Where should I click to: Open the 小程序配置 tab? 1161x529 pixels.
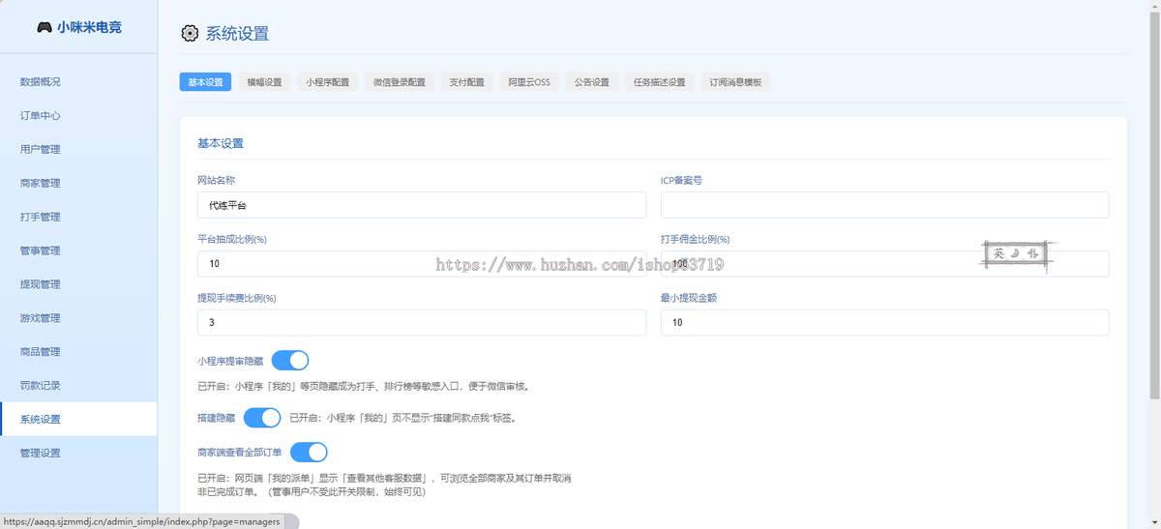point(328,82)
